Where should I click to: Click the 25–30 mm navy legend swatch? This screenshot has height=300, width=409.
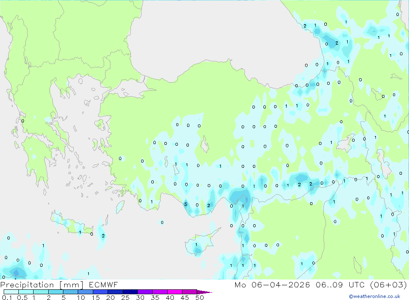coord(130,292)
